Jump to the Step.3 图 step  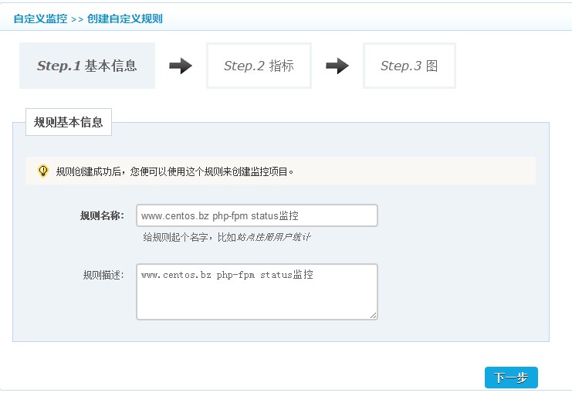409,66
